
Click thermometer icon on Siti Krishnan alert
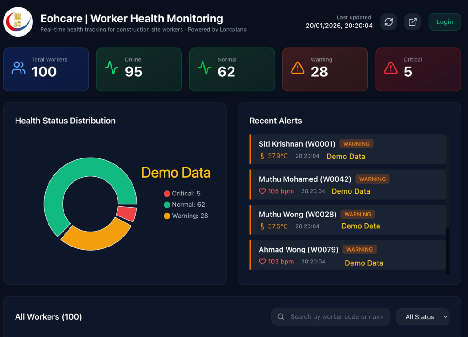point(262,156)
